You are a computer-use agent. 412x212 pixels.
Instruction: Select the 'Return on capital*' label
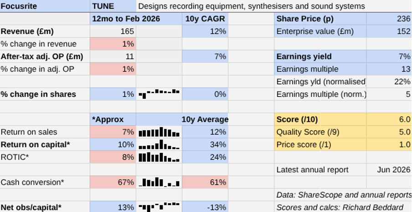(x=45, y=145)
